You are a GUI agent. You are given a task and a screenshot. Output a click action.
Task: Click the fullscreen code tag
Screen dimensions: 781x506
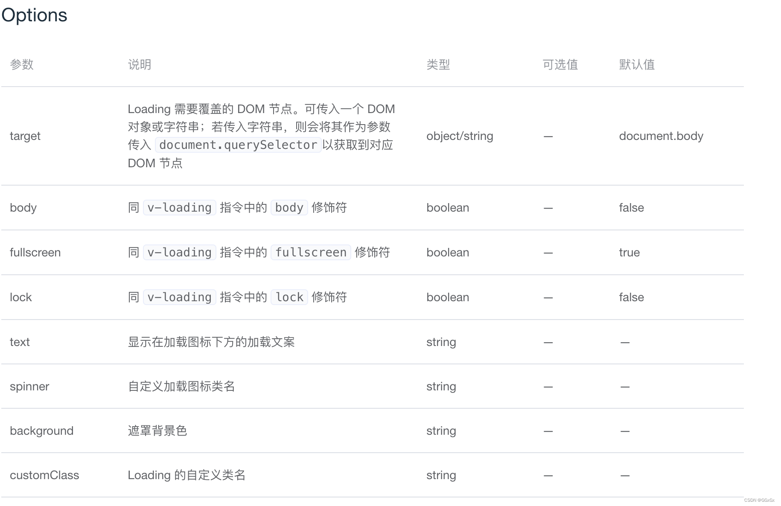[310, 252]
